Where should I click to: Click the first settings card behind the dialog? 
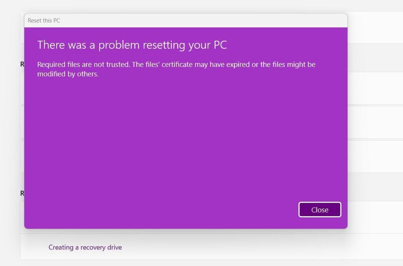pos(375,27)
